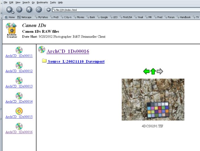
Task: Open the Tasks menu
Action: point(53,2)
